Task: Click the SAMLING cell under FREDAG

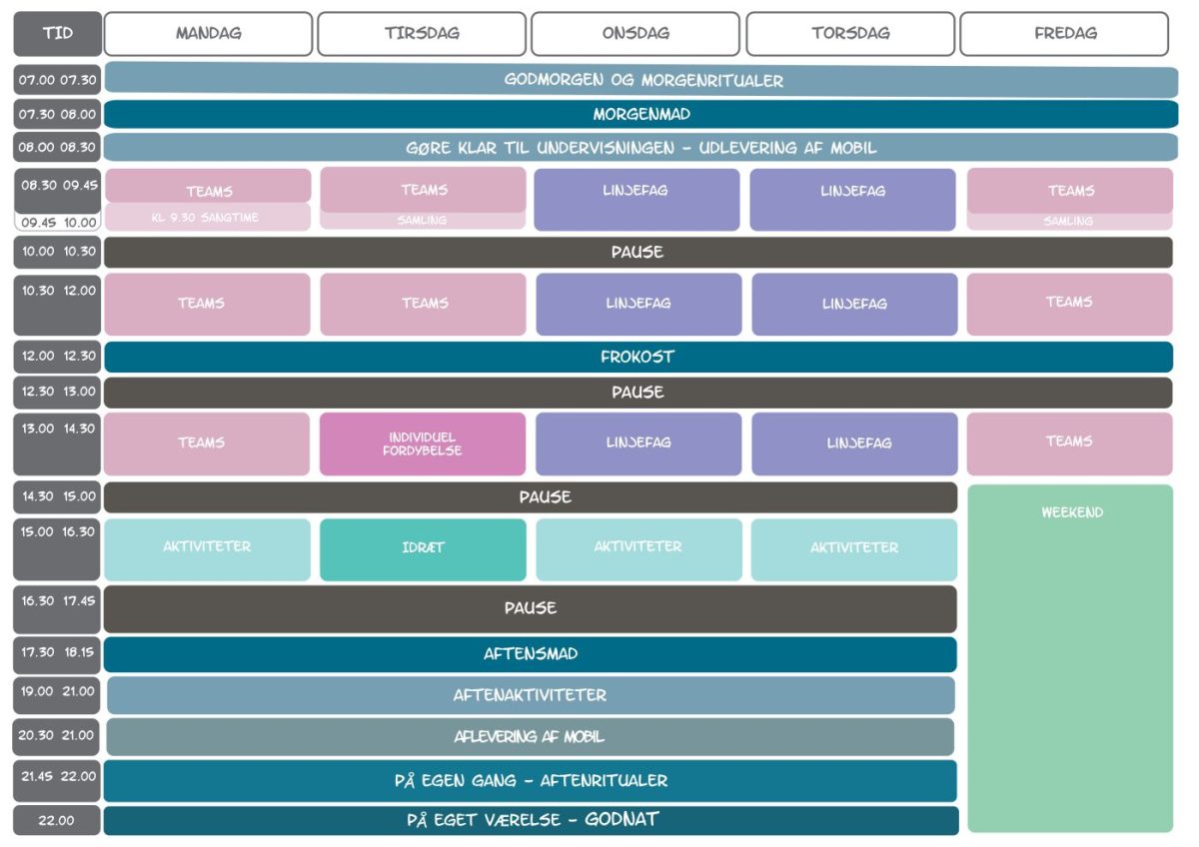Action: (x=1070, y=221)
